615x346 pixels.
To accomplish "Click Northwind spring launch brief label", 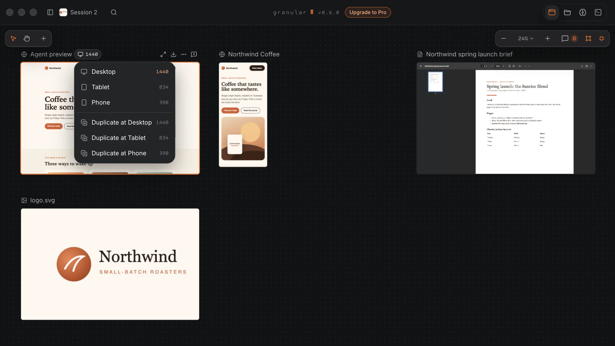I will point(469,54).
